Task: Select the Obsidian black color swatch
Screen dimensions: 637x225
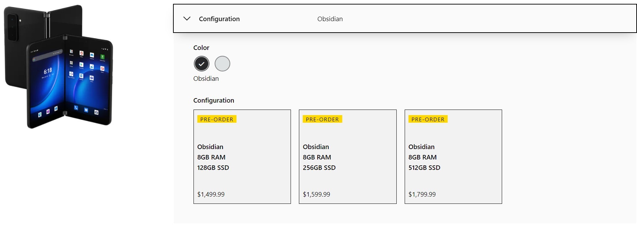Action: click(x=201, y=64)
